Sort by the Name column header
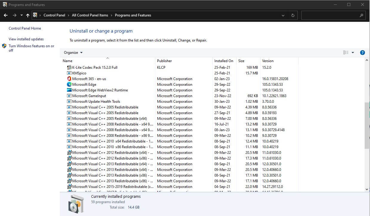370x216 pixels. (108, 61)
